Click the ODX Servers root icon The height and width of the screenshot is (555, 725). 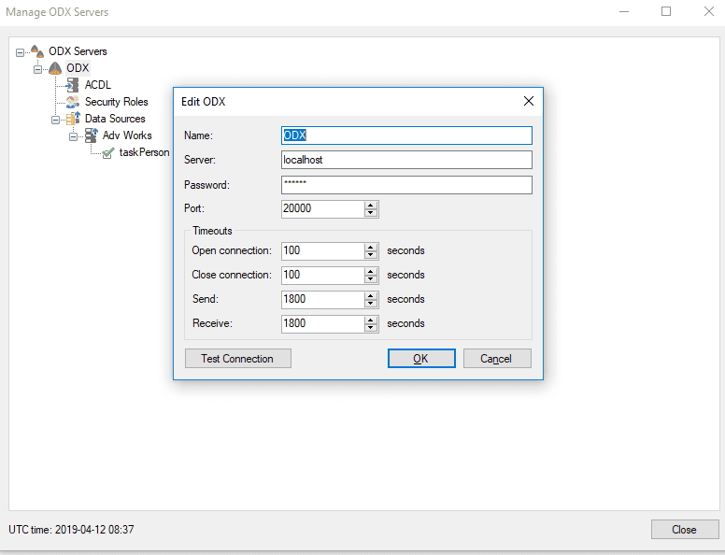pyautogui.click(x=37, y=50)
